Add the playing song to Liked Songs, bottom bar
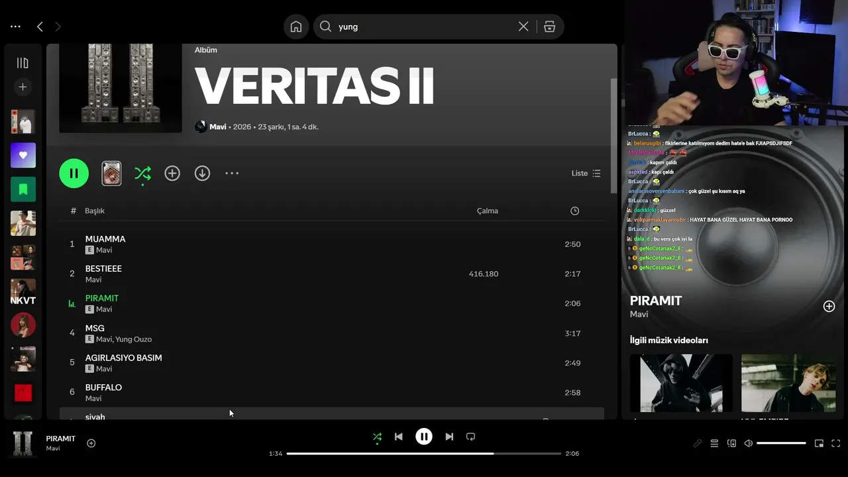This screenshot has height=477, width=848. (x=91, y=443)
